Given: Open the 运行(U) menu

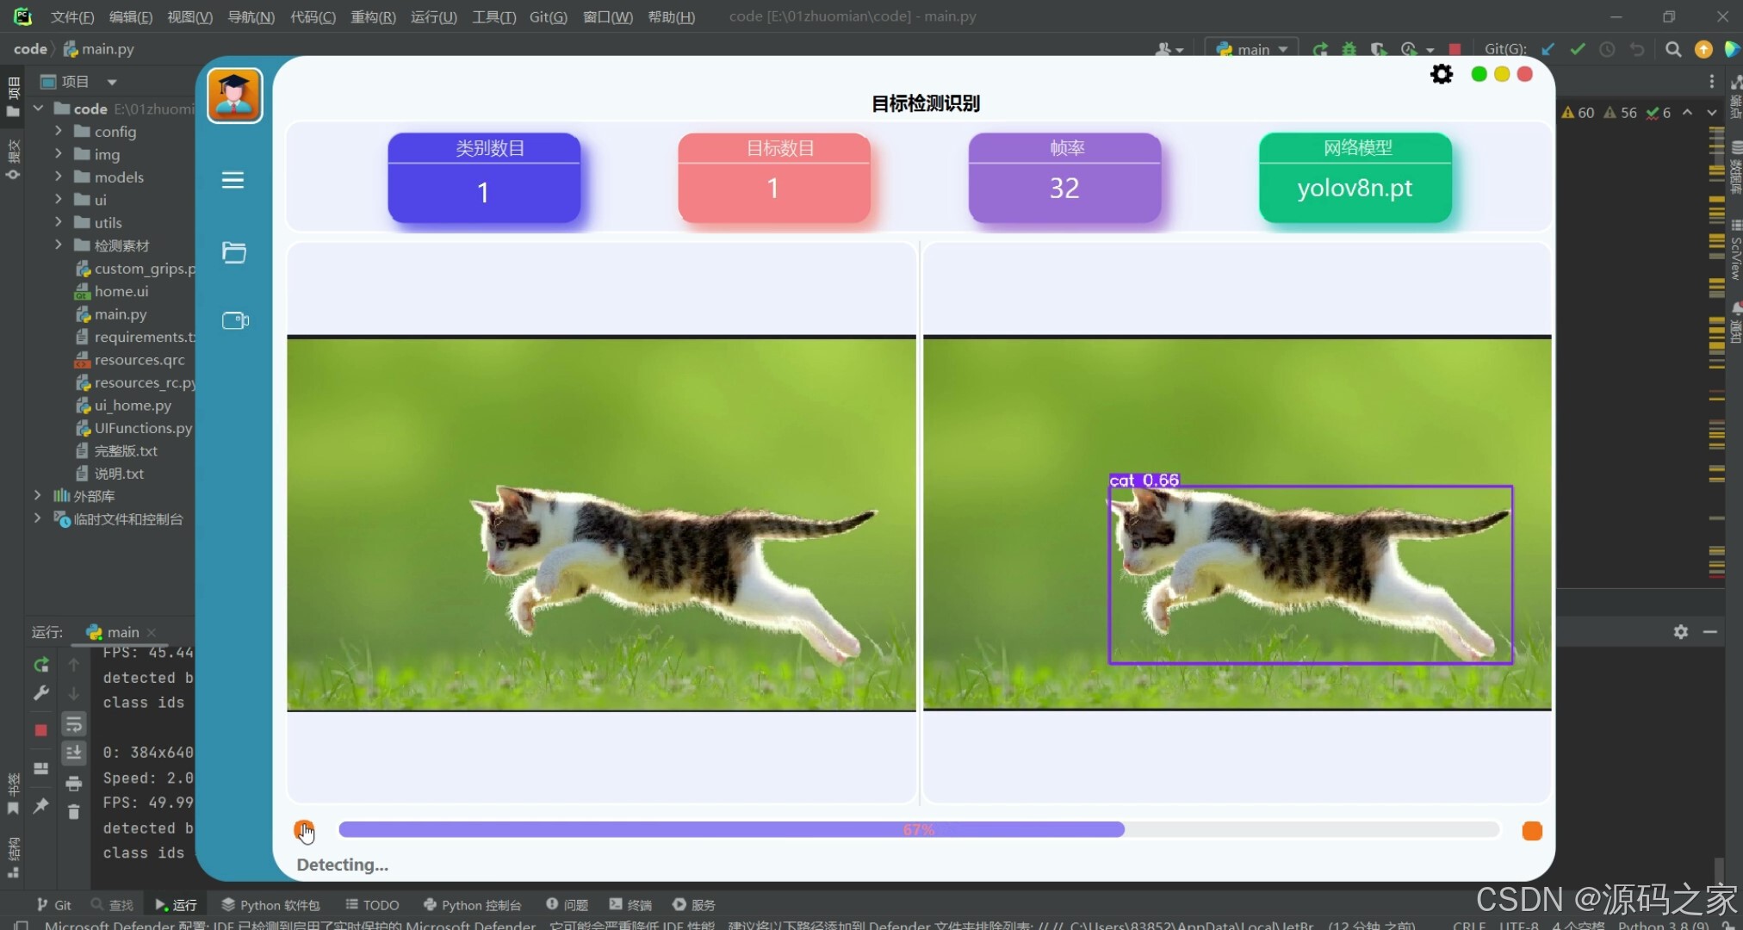Looking at the screenshot, I should 433,16.
